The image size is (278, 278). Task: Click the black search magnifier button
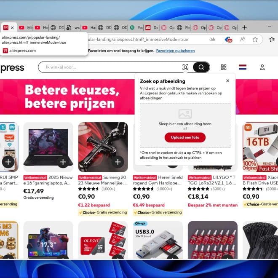(201, 67)
